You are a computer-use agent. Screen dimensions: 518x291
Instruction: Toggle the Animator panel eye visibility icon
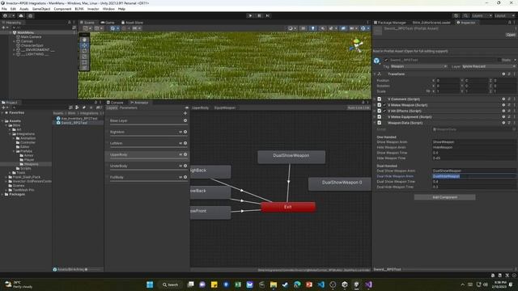[187, 108]
